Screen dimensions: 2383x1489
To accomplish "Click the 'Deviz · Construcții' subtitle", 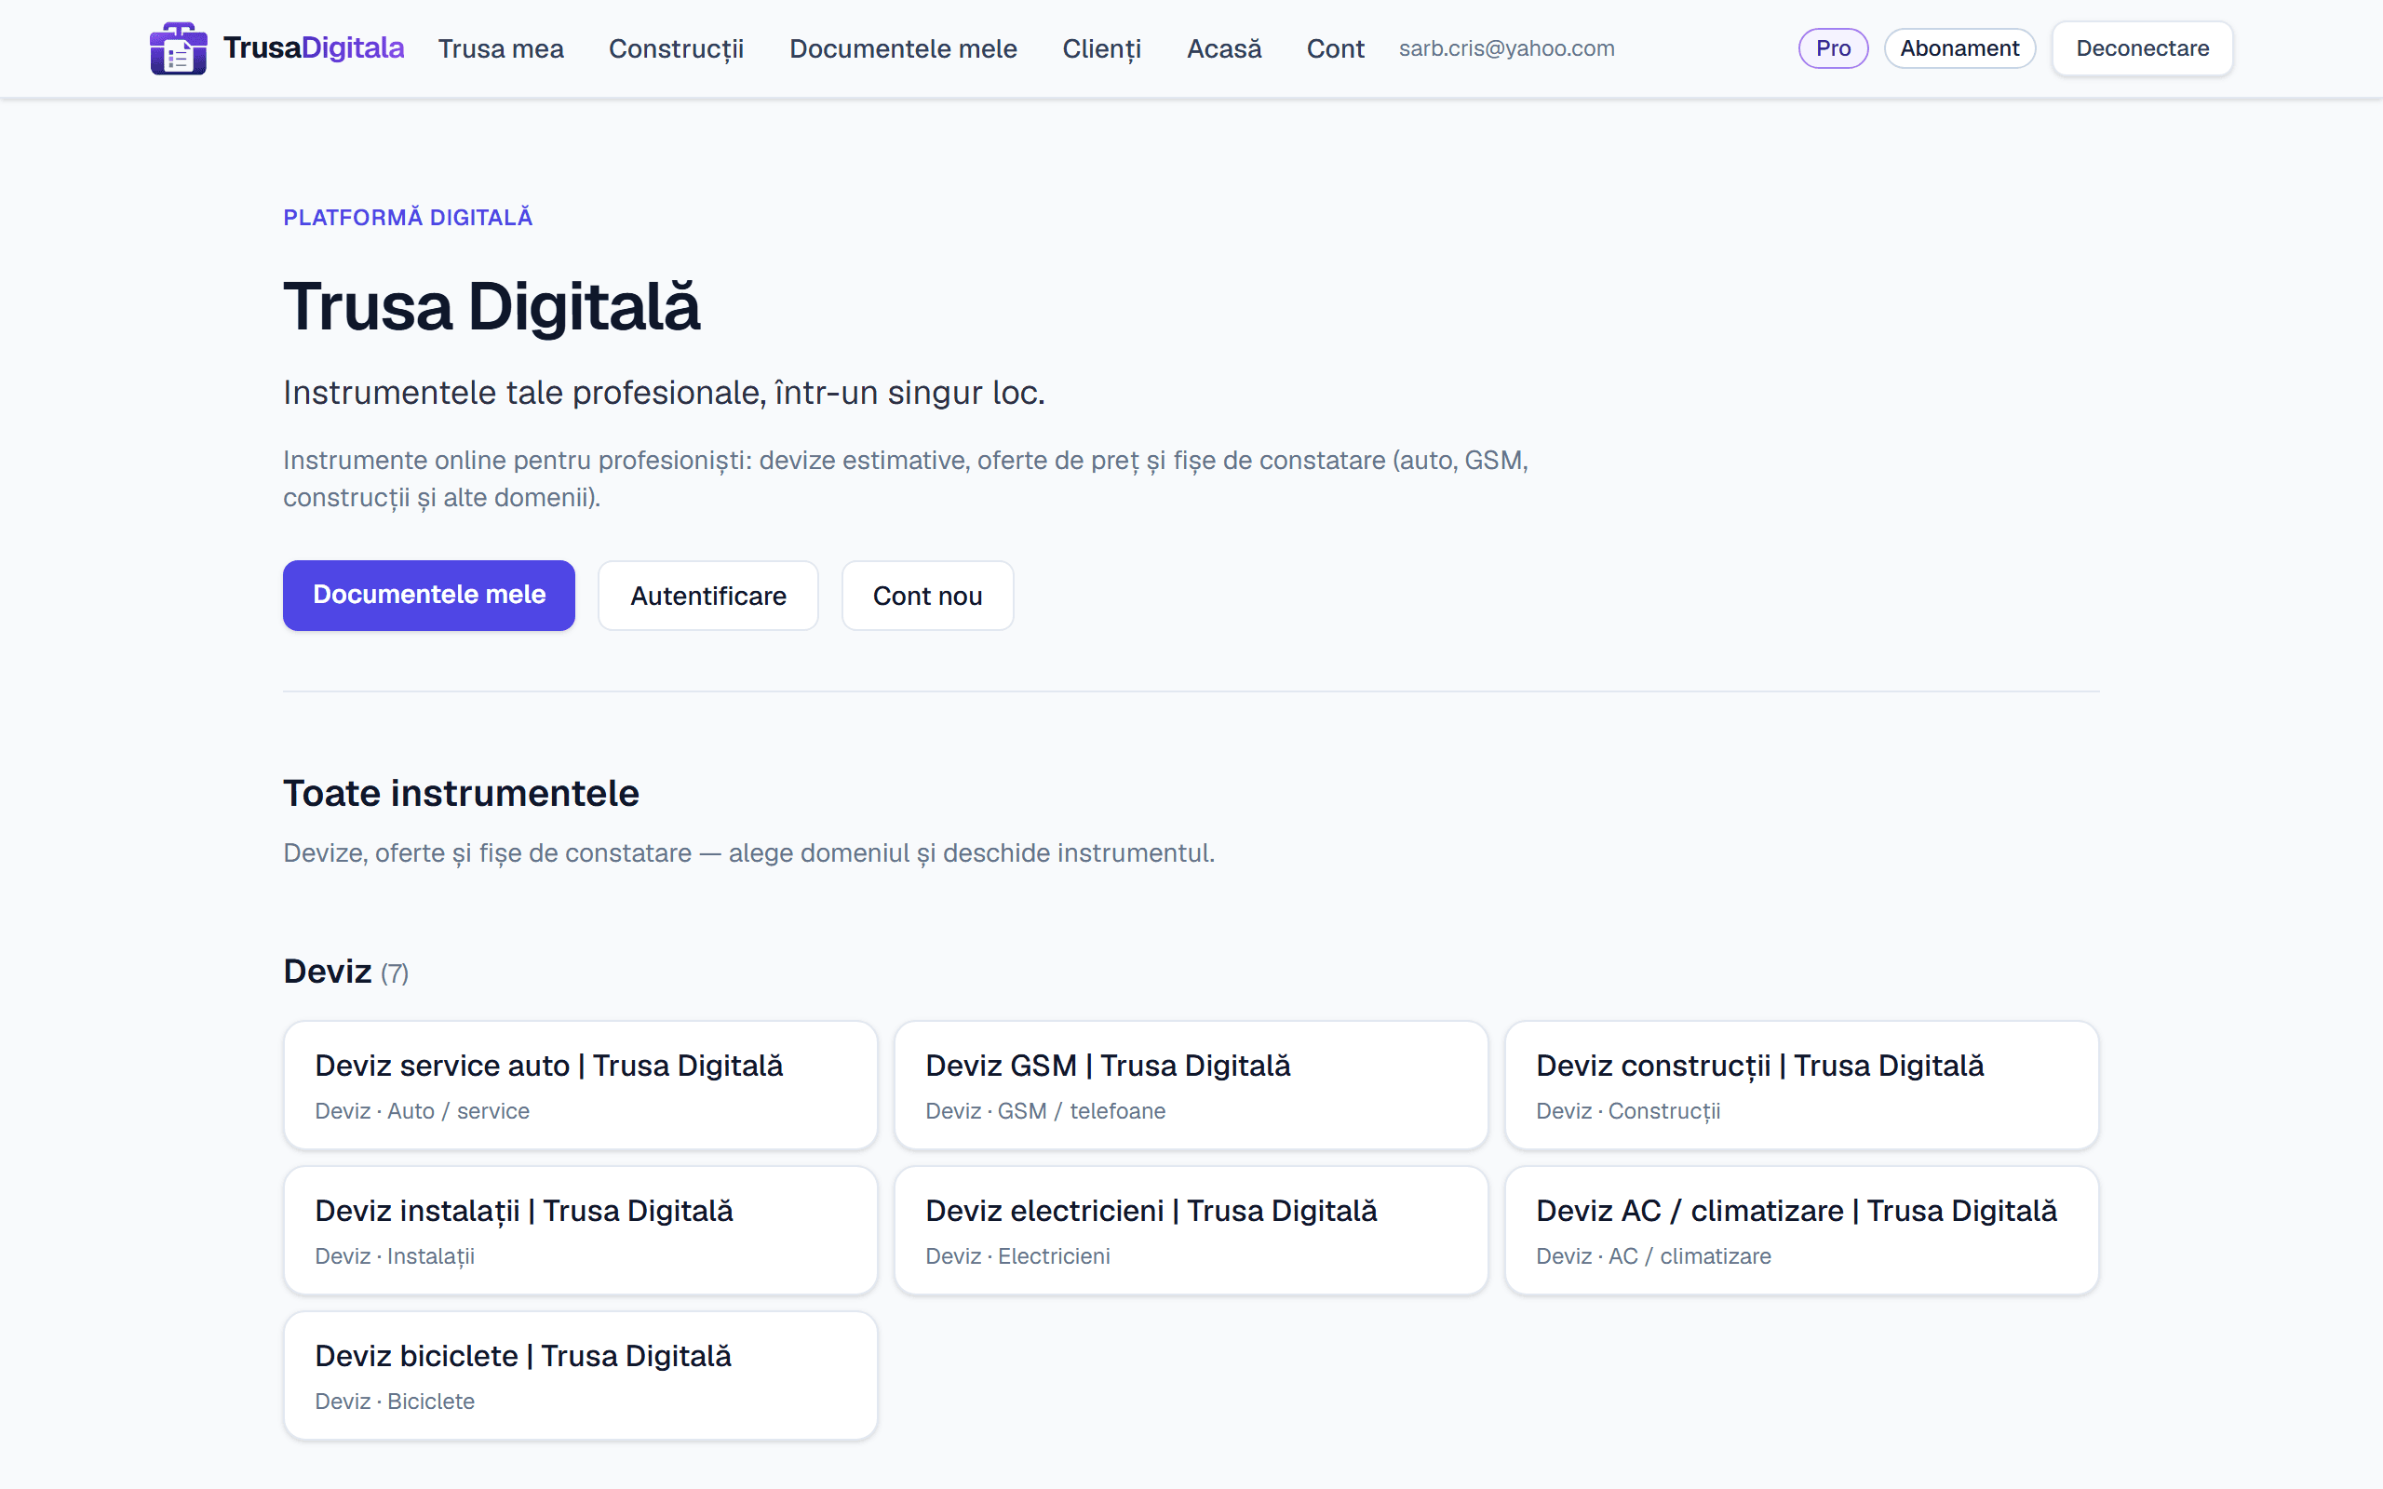I will (x=1628, y=1111).
